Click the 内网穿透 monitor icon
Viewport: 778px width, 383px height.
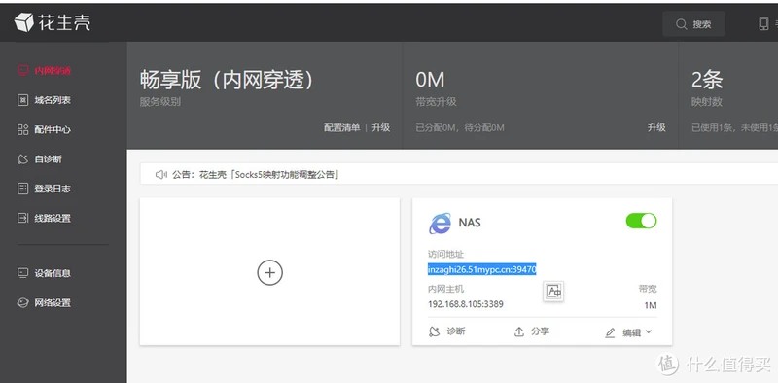pyautogui.click(x=22, y=70)
